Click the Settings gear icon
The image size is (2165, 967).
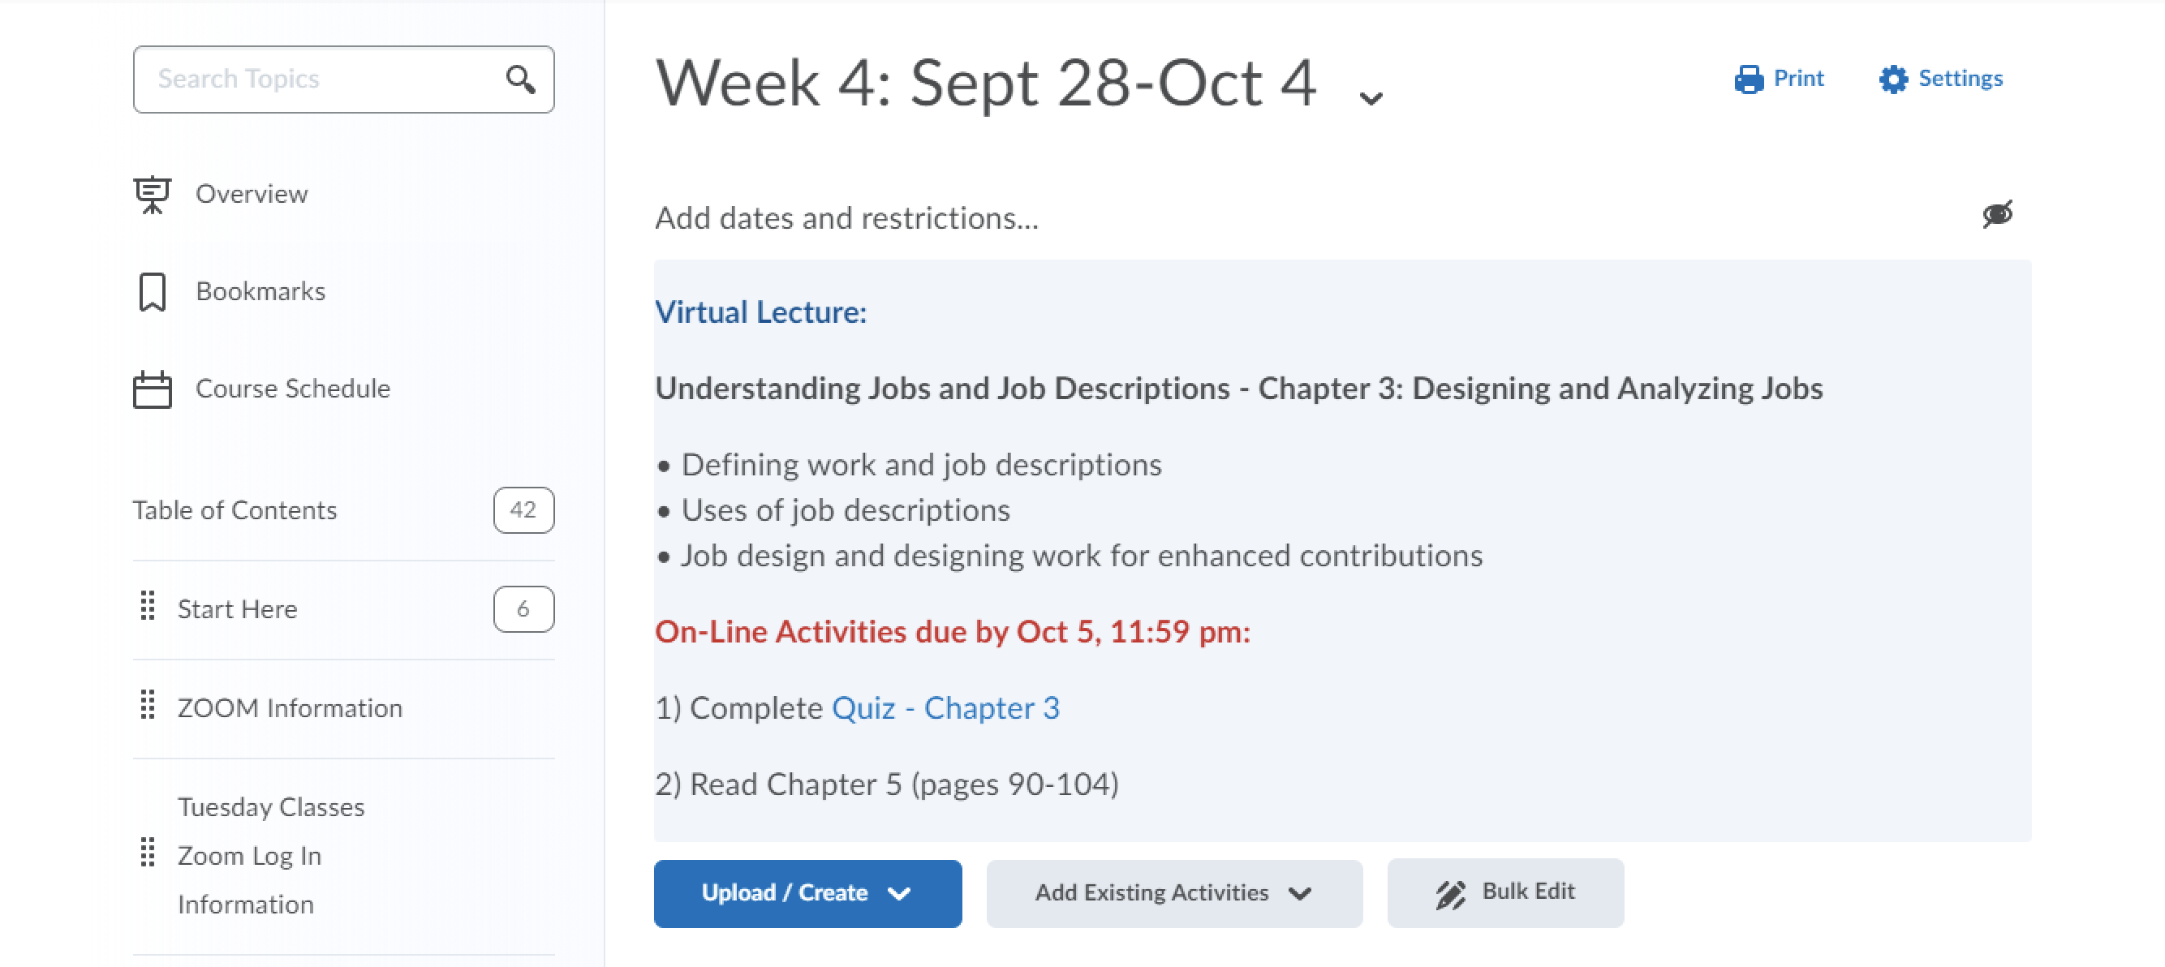pos(1893,79)
